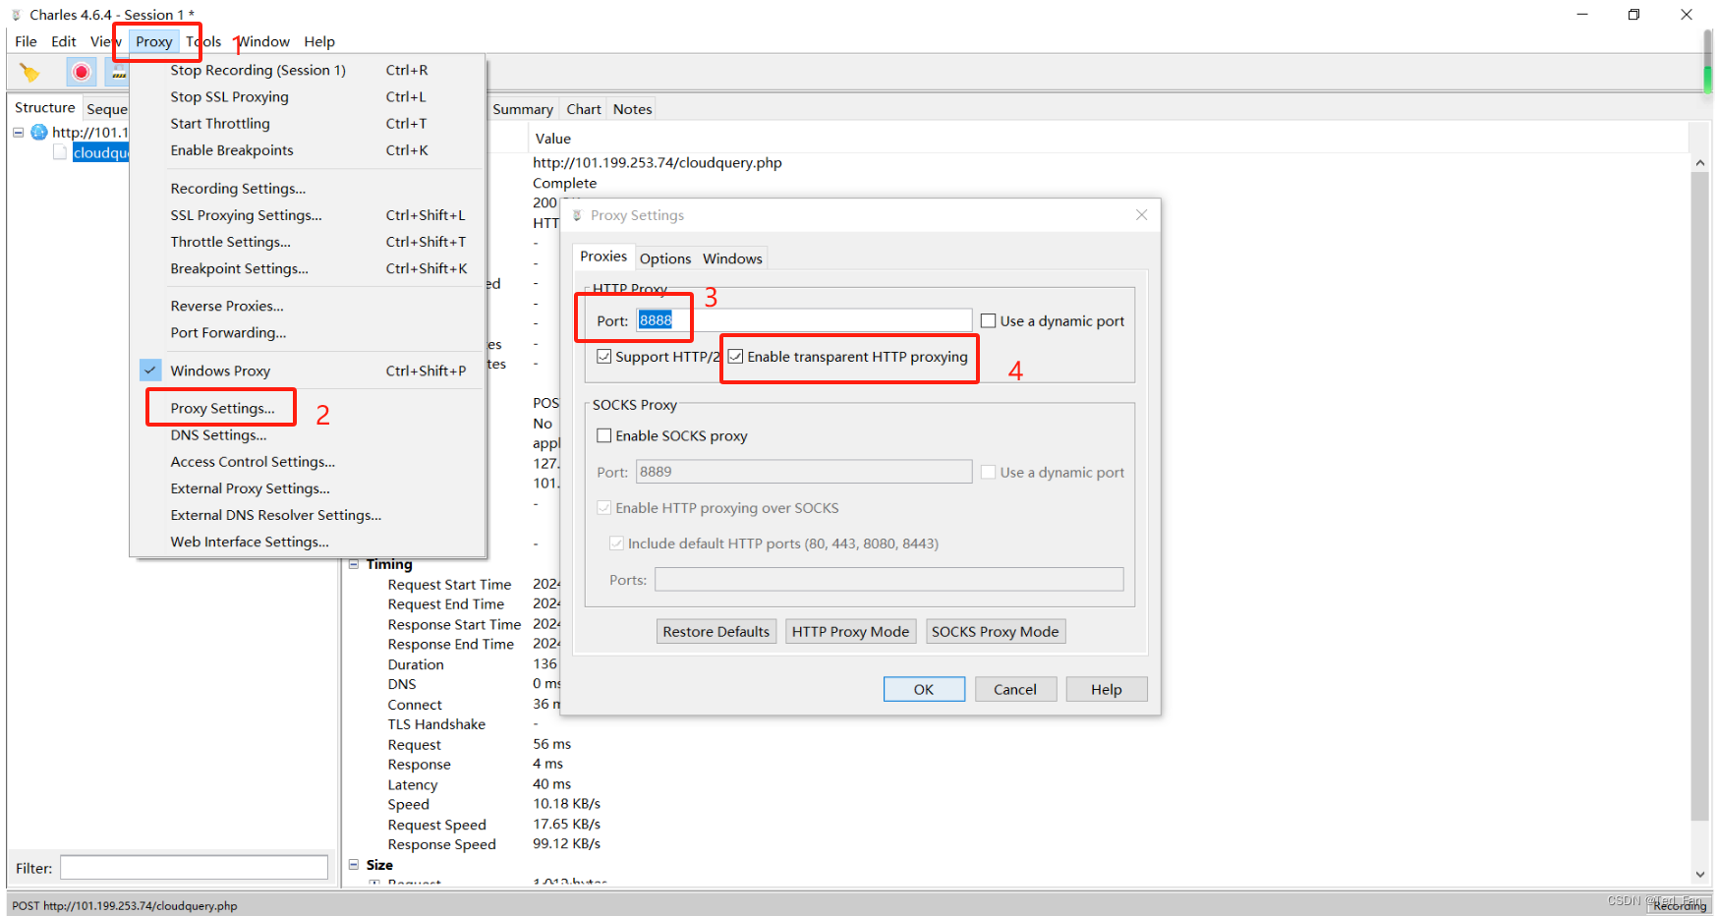Switch to the Structure tab
Screen dimensions: 1717x916
(x=44, y=107)
